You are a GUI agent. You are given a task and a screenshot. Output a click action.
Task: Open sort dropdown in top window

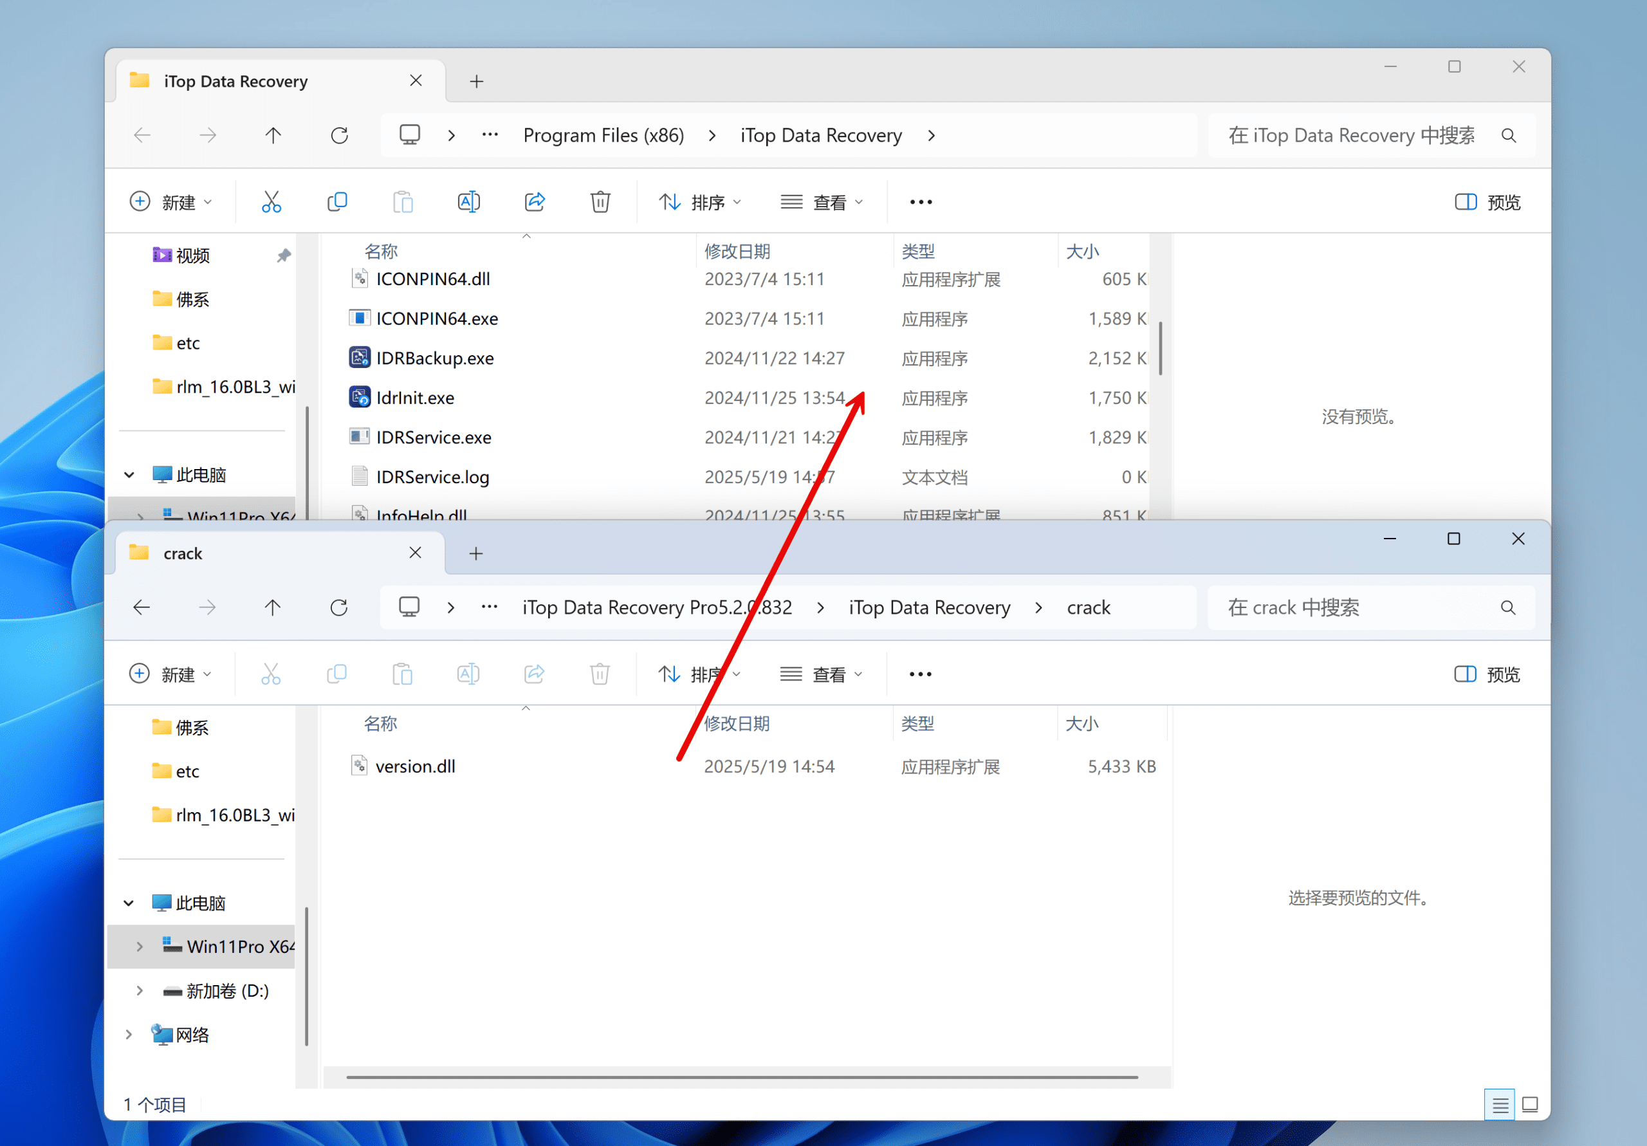click(x=699, y=201)
